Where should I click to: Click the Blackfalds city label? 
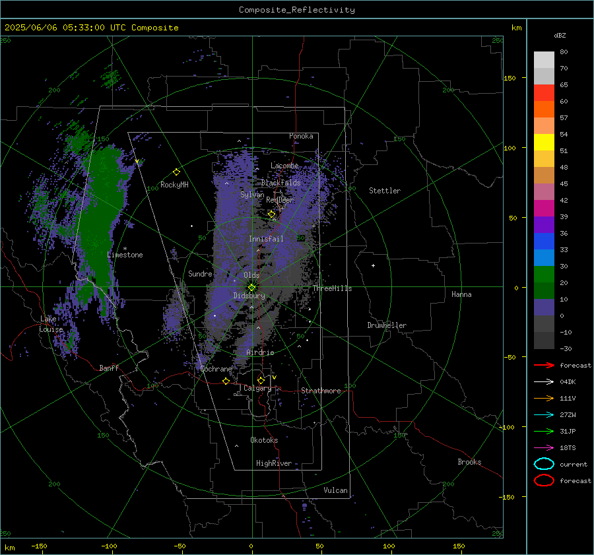coord(280,183)
